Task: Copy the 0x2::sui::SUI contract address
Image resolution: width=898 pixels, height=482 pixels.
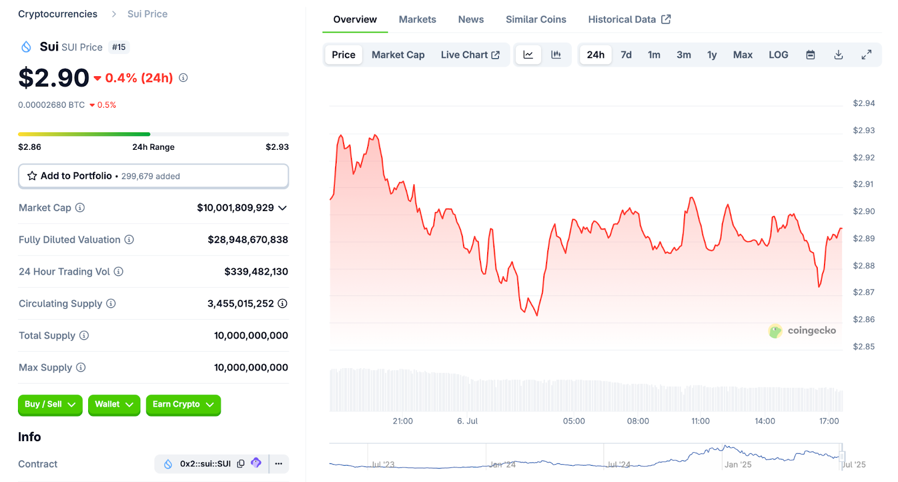Action: click(x=241, y=463)
